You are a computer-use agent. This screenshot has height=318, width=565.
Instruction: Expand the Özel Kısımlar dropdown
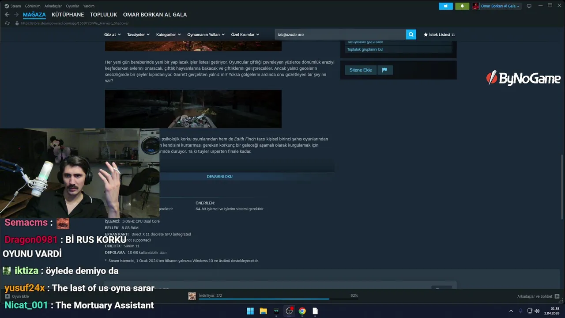245,34
